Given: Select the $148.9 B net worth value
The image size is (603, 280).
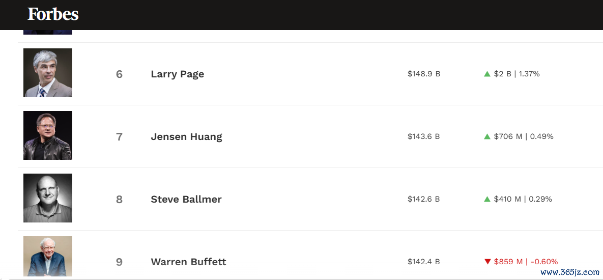Looking at the screenshot, I should tap(424, 74).
